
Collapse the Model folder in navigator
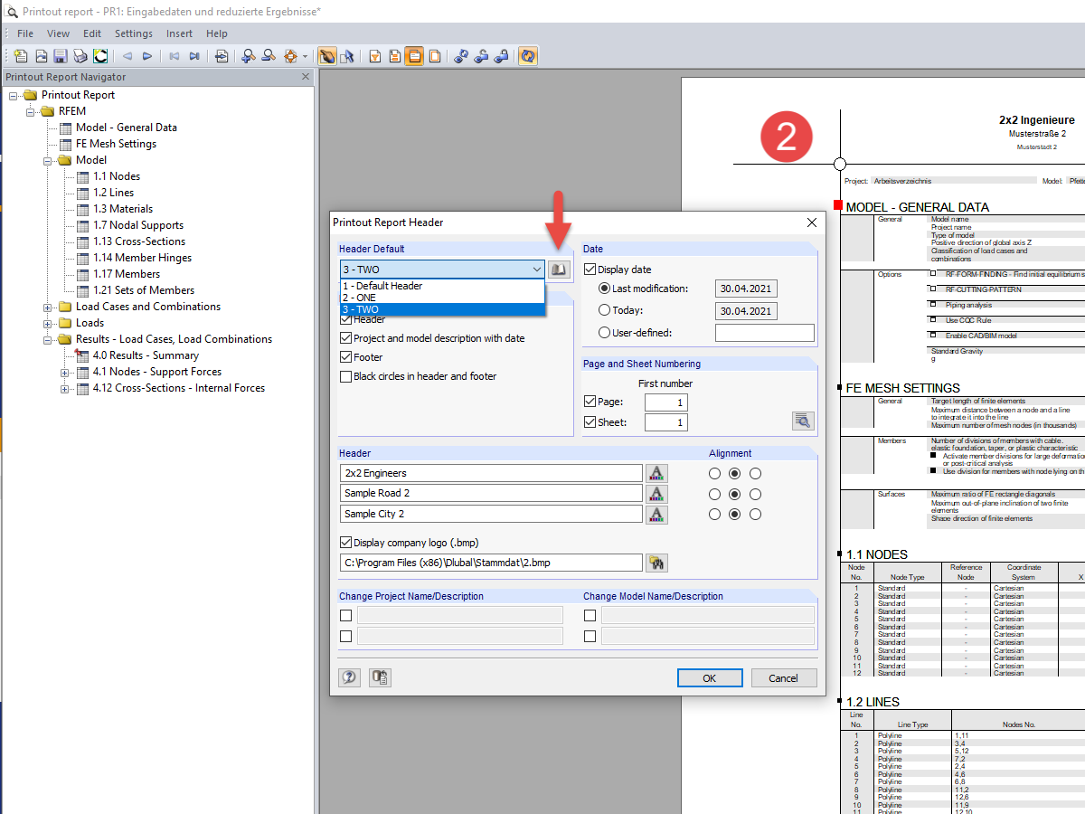pyautogui.click(x=48, y=160)
